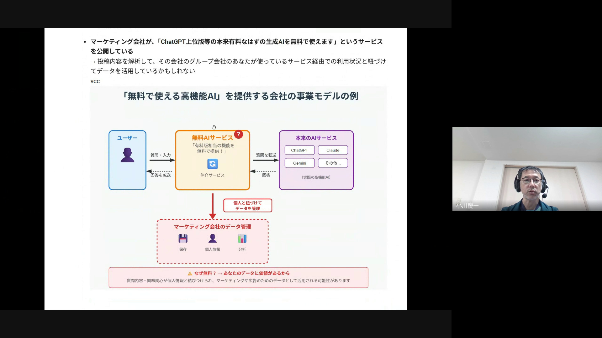Click the 個人と紐づけてデータを管理 label box
The image size is (602, 338).
pos(247,206)
